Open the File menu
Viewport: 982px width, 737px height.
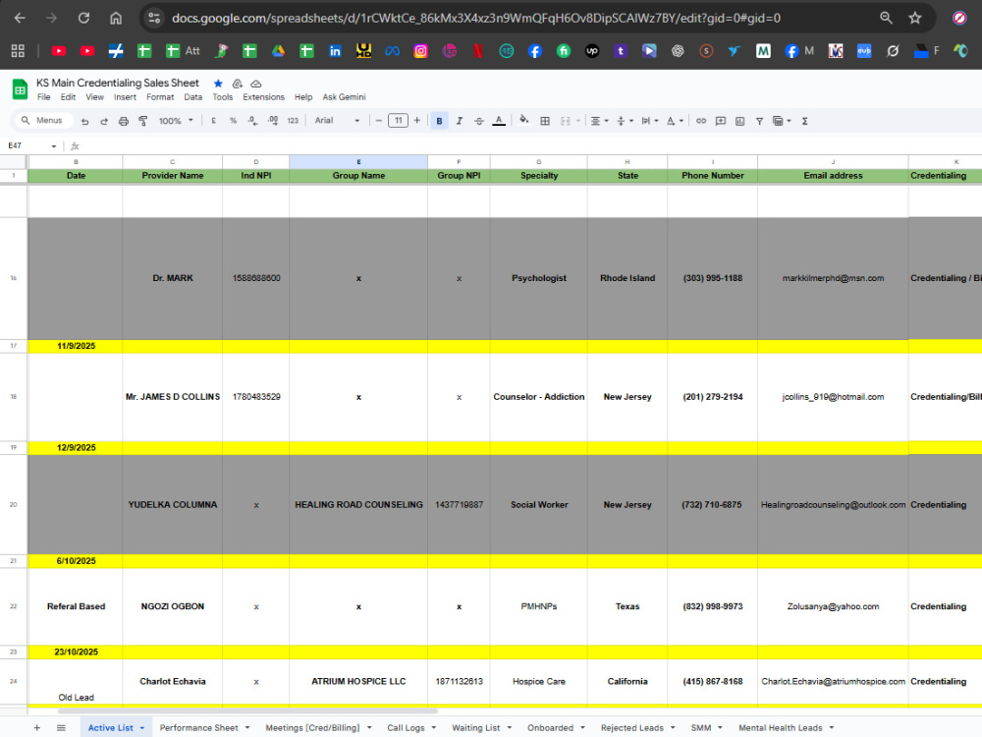pyautogui.click(x=44, y=97)
